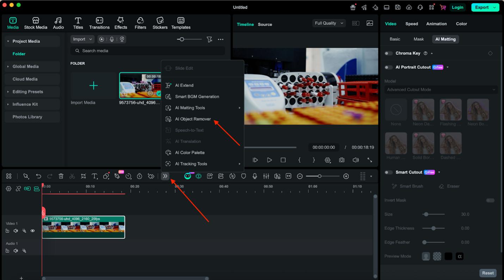Turn on the AI Portrait Cutout switch

(389, 67)
